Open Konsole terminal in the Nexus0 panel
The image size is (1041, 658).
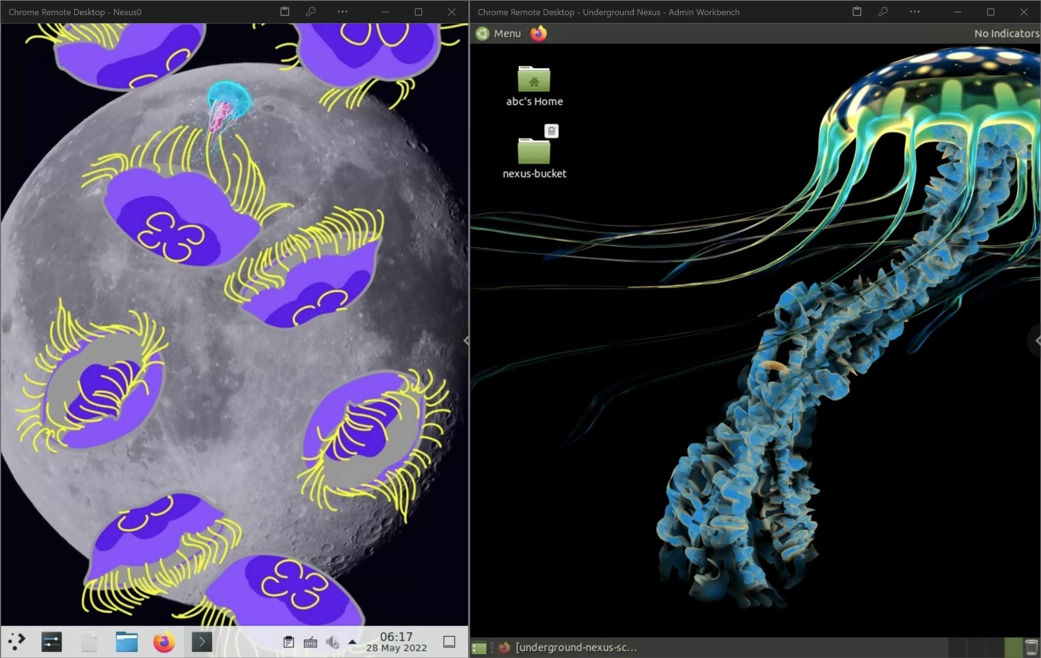pos(202,642)
